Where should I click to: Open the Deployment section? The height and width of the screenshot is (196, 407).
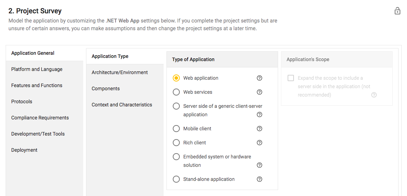click(x=24, y=150)
